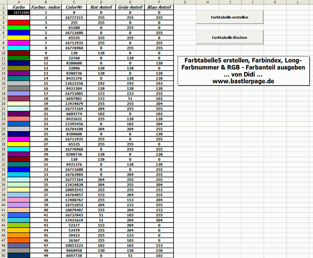Select the cell with ColorNr 13408767
The height and width of the screenshot is (258, 313).
pos(74,200)
